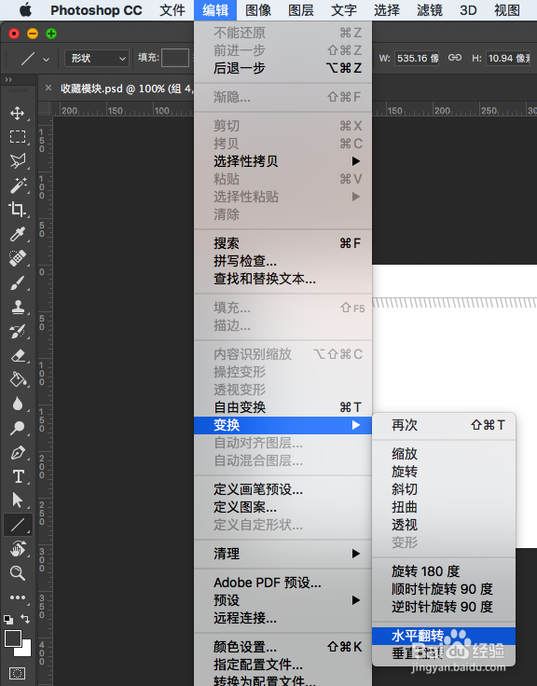Swap foreground and background colors
Screen dimensions: 537x686
pos(25,619)
